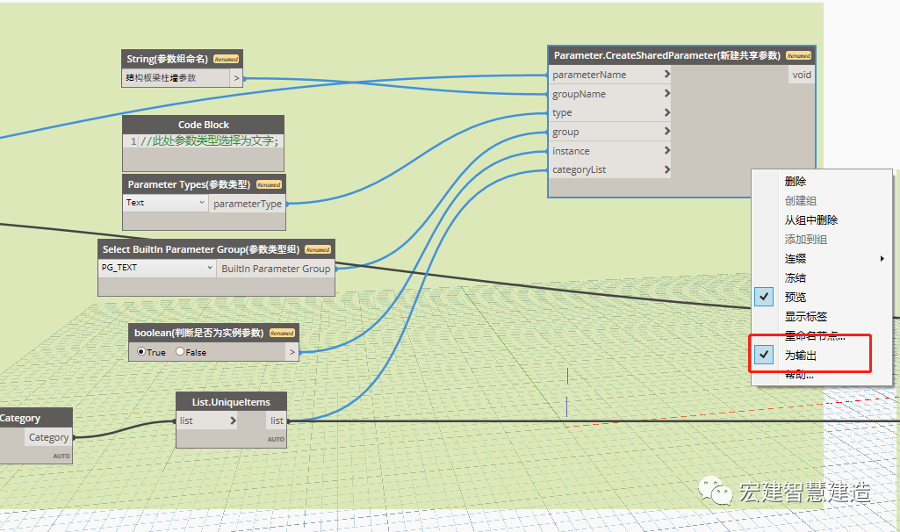Click the String node text field 结构板梁柱墙参数
The image size is (900, 532).
(176, 78)
